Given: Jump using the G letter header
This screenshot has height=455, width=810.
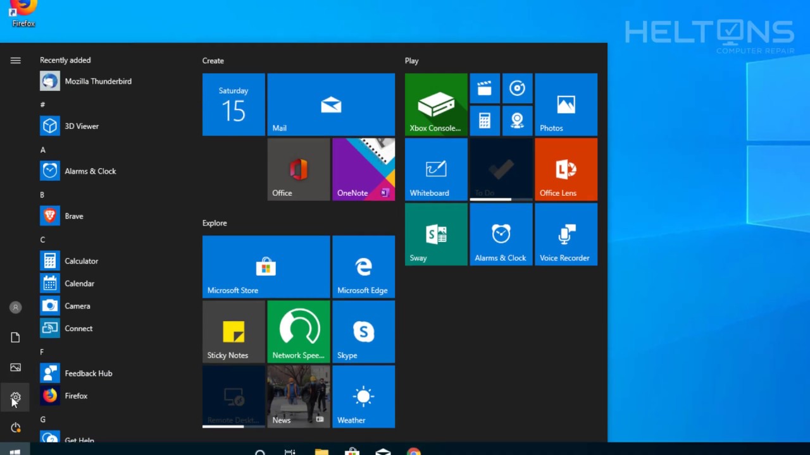Looking at the screenshot, I should 42,420.
